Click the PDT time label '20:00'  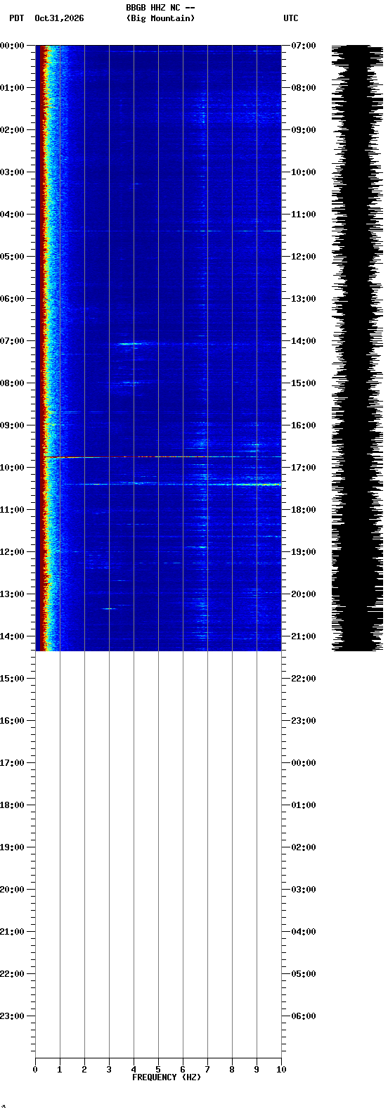point(12,890)
